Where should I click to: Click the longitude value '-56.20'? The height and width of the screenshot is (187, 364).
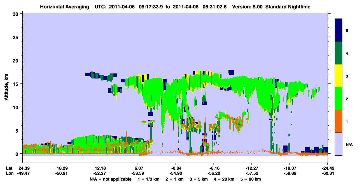213,174
